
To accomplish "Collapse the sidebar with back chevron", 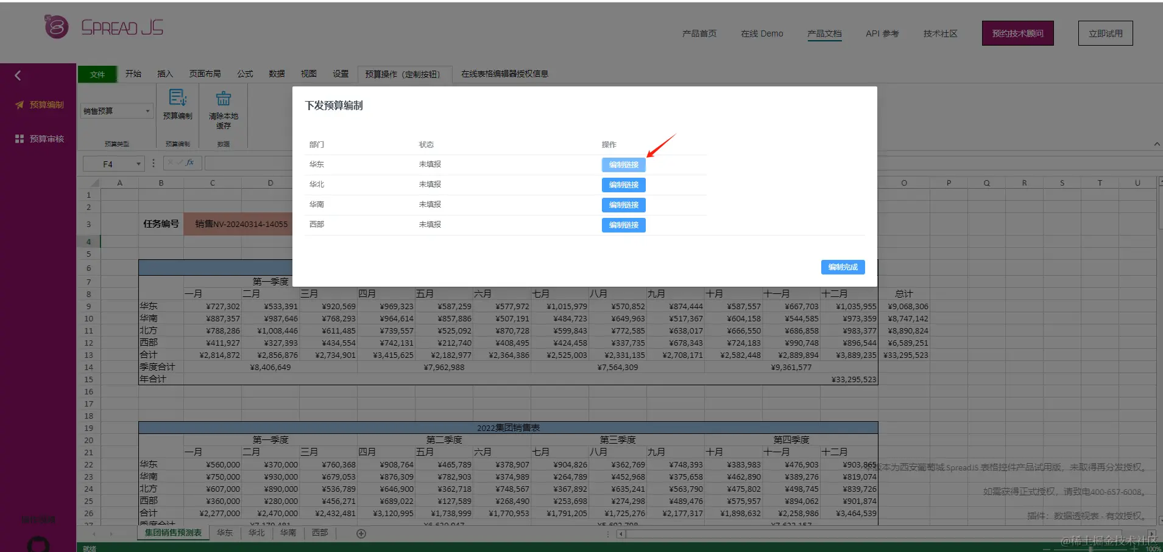I will pos(18,75).
